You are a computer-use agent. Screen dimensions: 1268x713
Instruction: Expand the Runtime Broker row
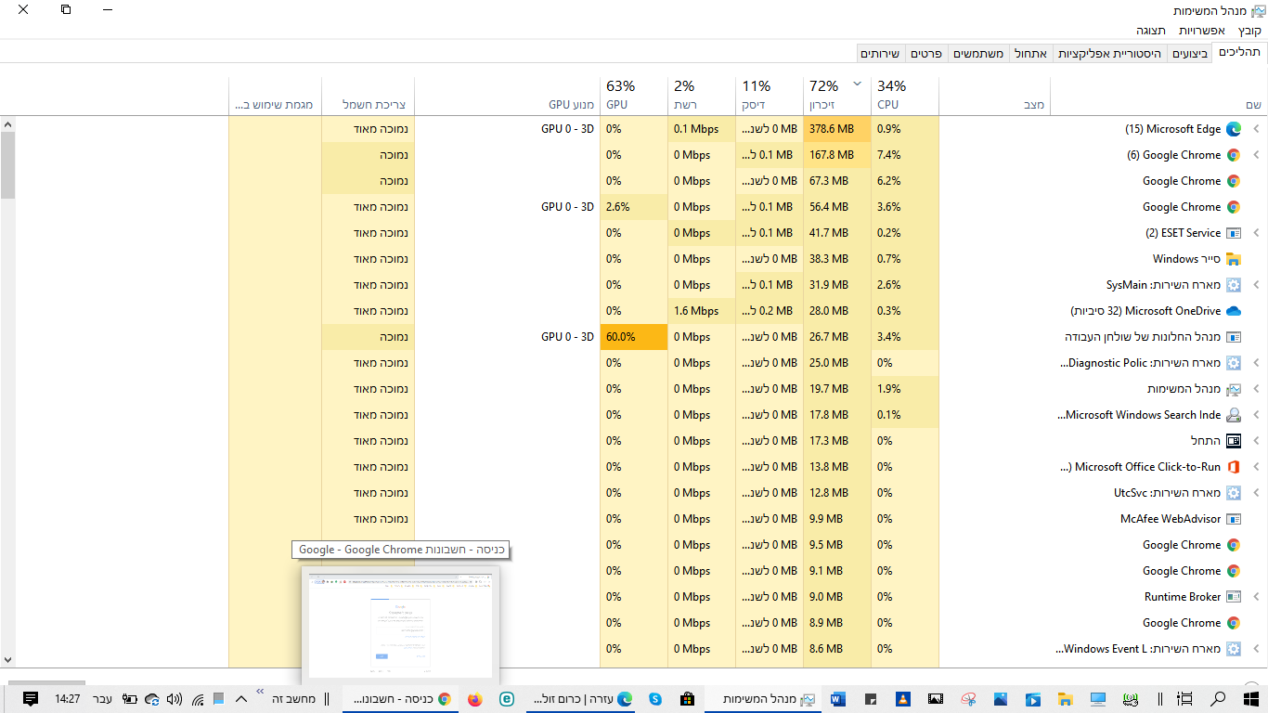(1257, 597)
